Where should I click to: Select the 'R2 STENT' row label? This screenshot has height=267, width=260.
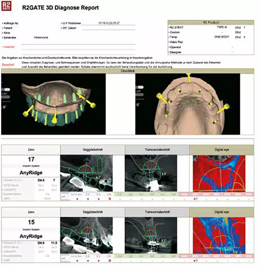[x=177, y=27]
